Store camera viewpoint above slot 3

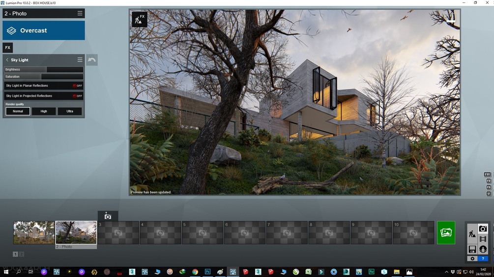pyautogui.click(x=108, y=216)
